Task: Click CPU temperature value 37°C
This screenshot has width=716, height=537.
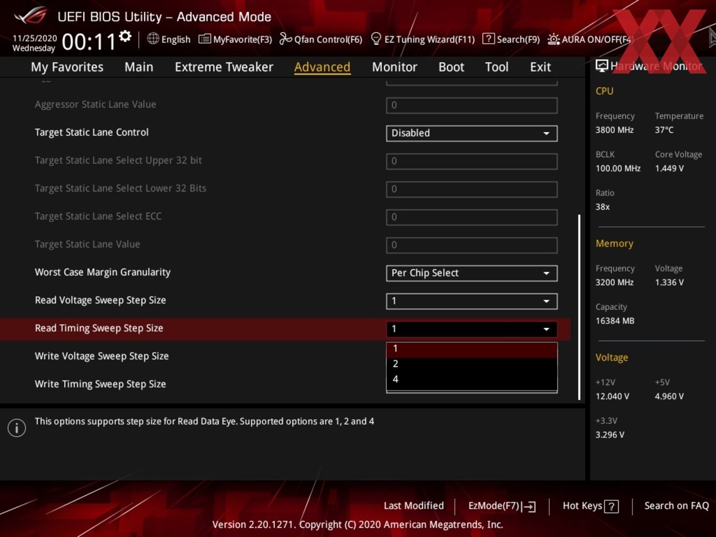Action: click(x=664, y=130)
